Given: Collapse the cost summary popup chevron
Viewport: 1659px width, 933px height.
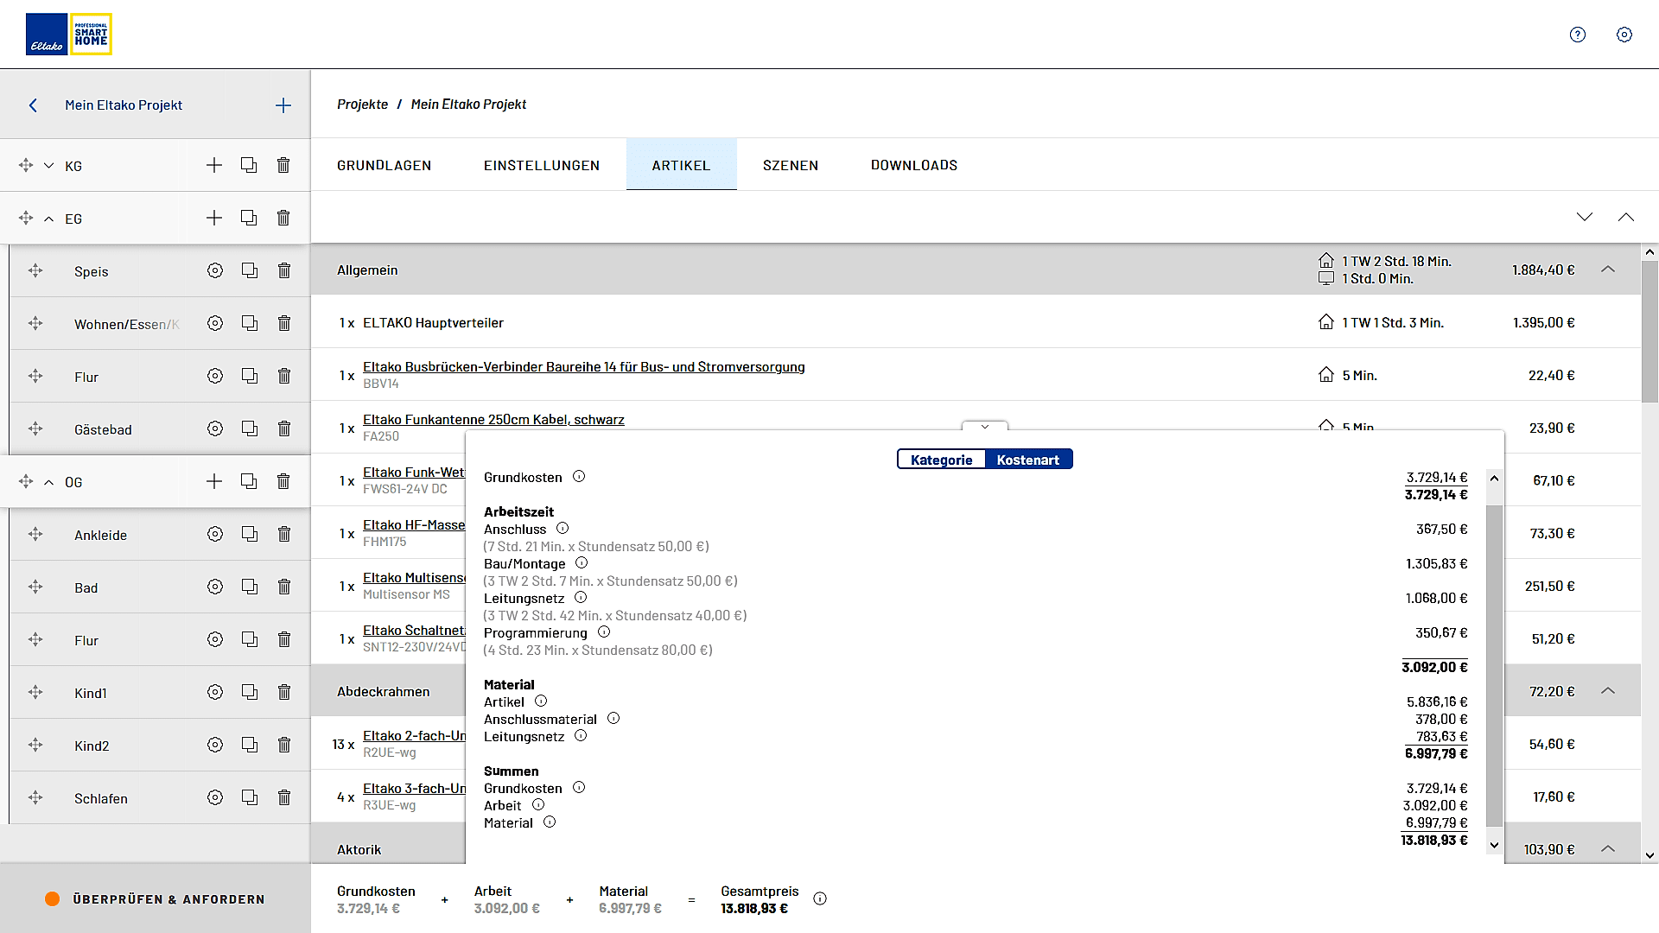Looking at the screenshot, I should 984,427.
